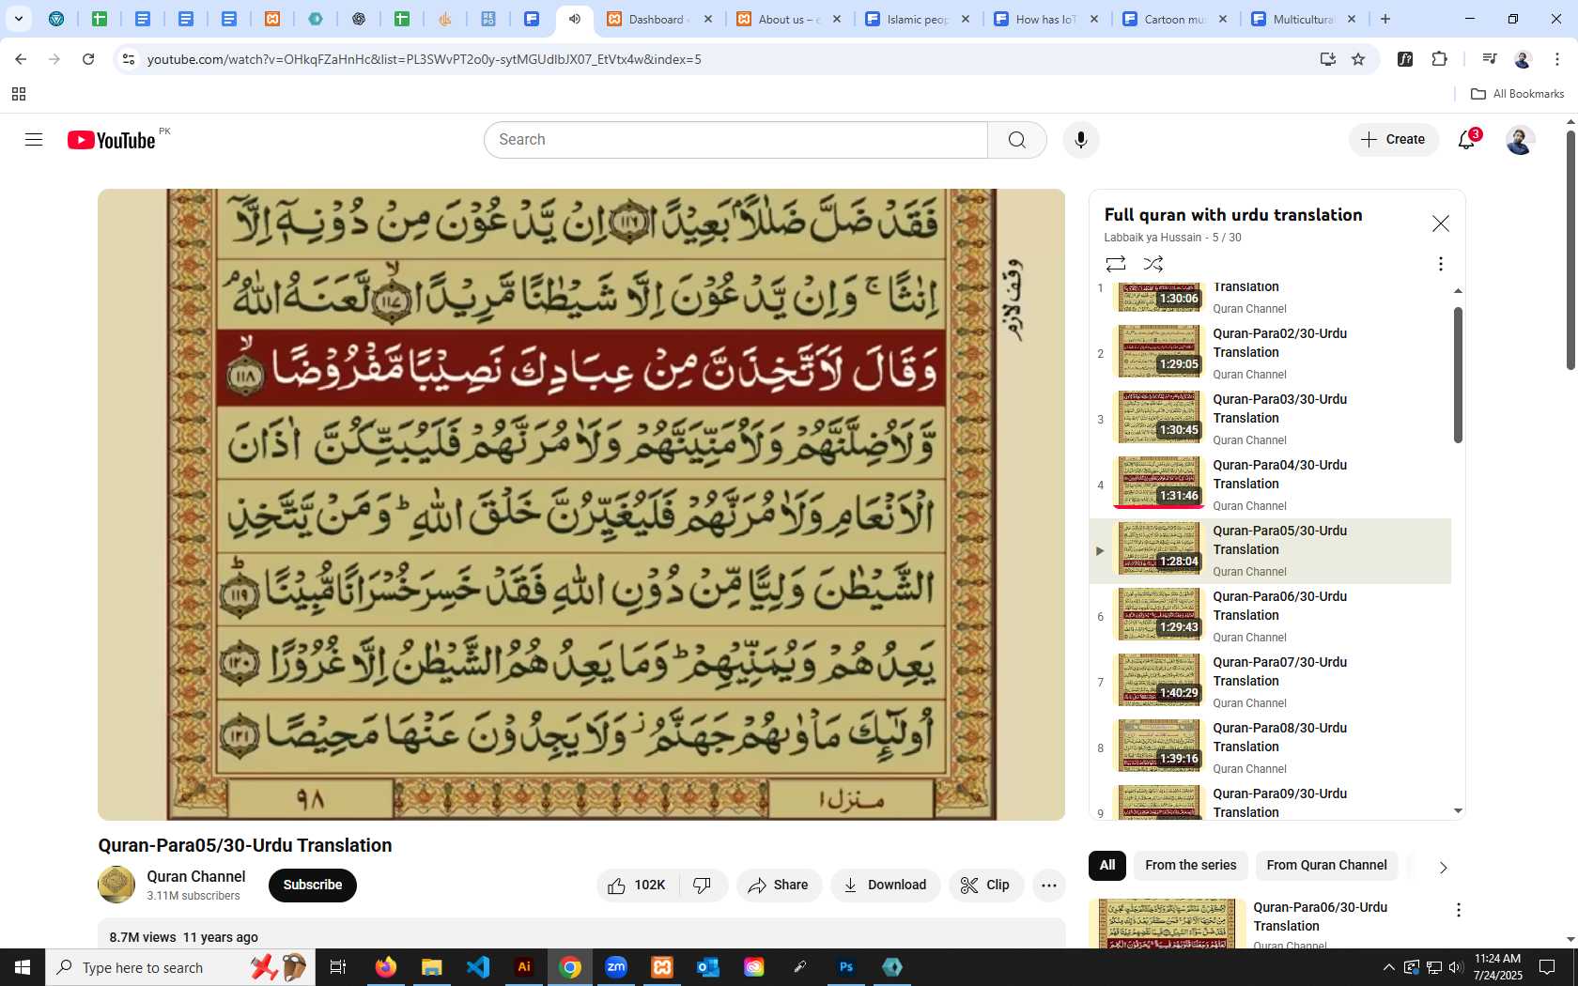Viewport: 1578px width, 986px height.
Task: Go to the YouTube home logo
Action: [x=112, y=140]
